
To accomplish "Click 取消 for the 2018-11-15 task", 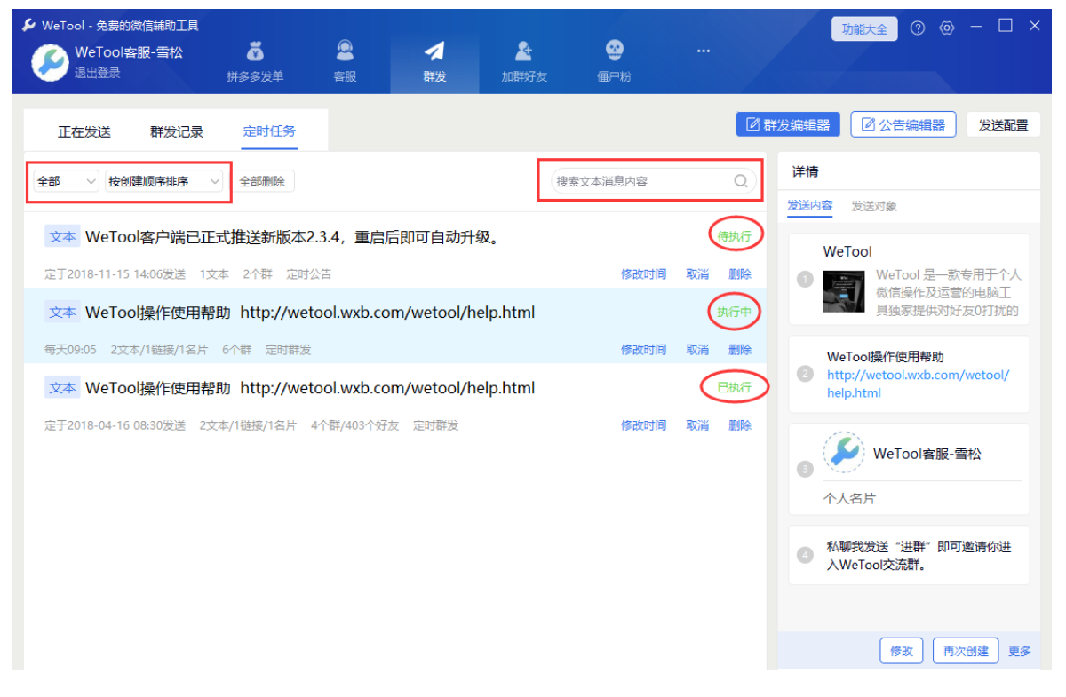I will 697,274.
